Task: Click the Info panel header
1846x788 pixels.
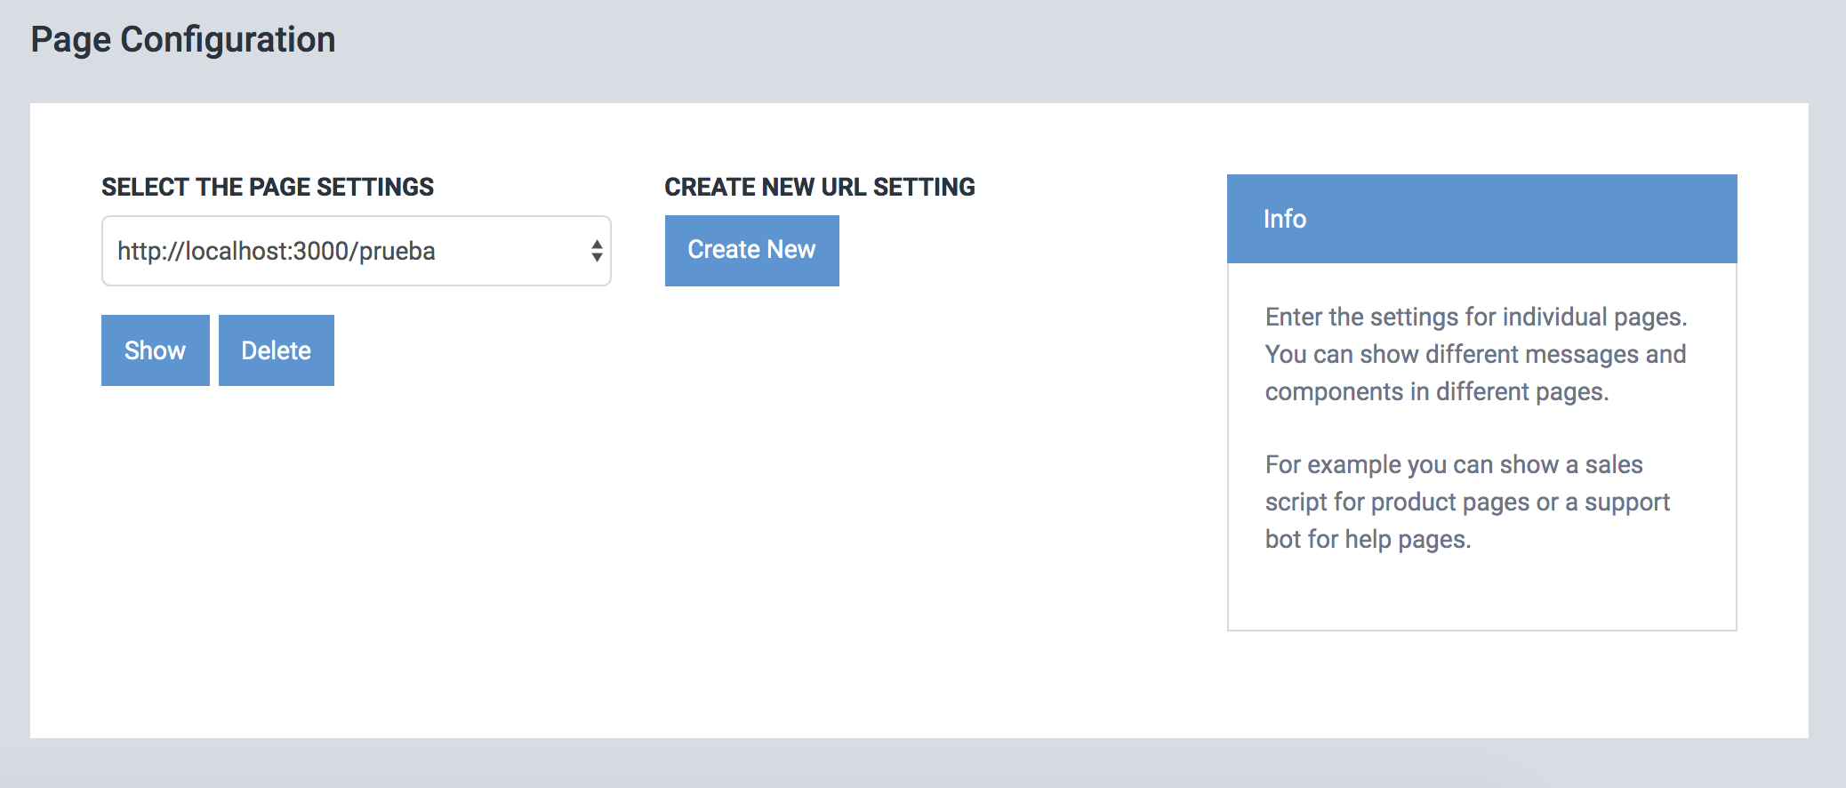Action: [1482, 219]
